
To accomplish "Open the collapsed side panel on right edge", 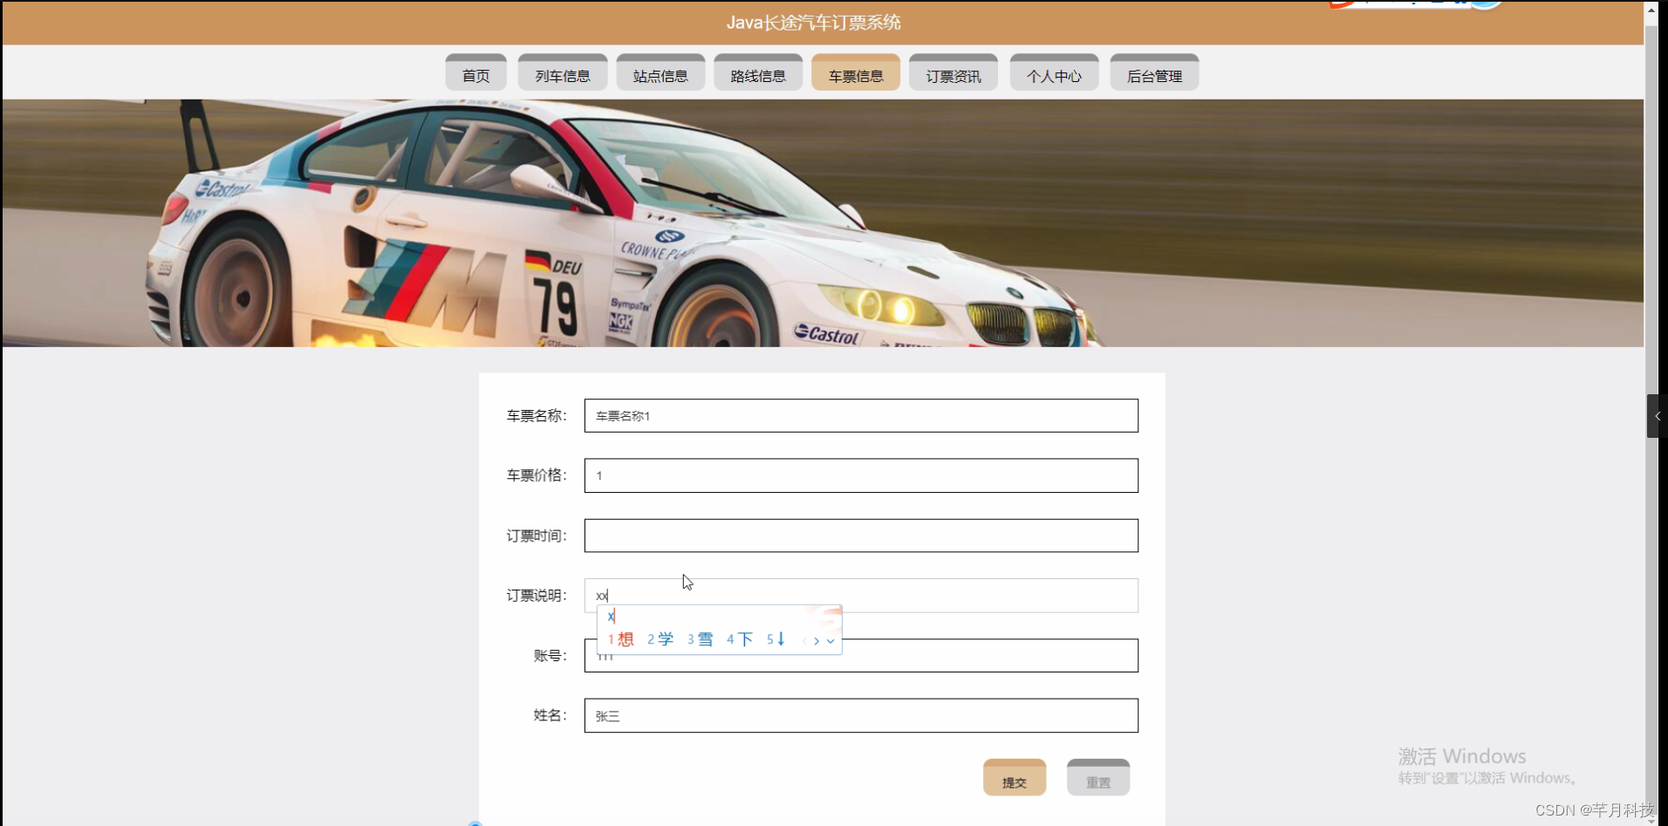I will [x=1657, y=416].
